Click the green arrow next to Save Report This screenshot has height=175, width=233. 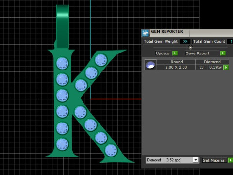pos(223,53)
